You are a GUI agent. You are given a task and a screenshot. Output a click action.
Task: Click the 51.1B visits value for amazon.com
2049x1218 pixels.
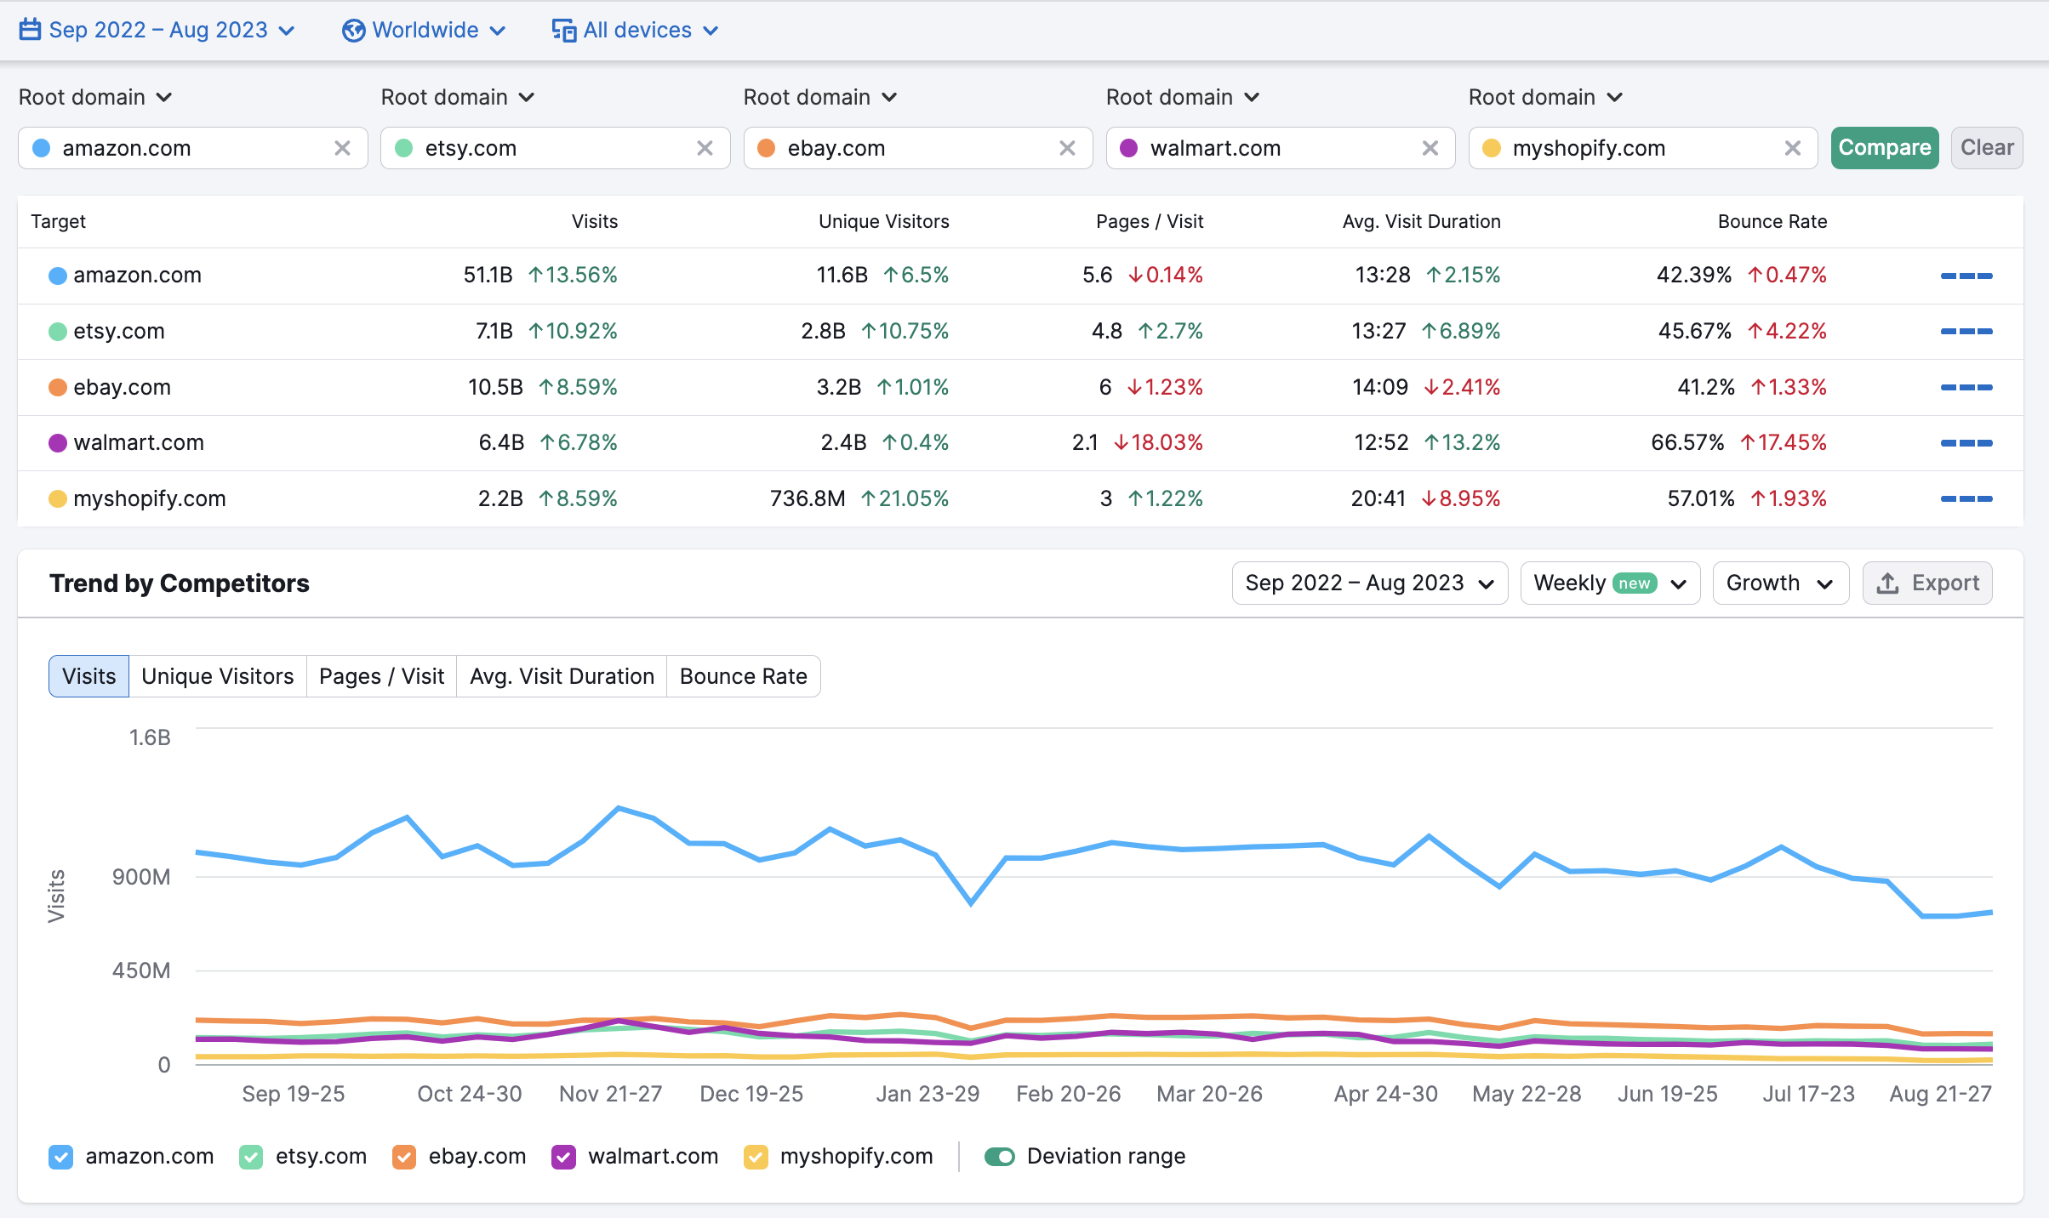coord(488,276)
